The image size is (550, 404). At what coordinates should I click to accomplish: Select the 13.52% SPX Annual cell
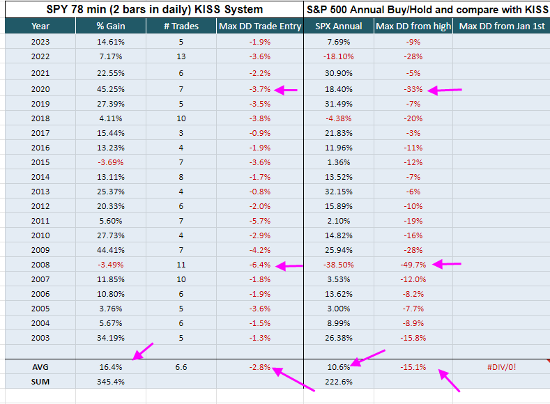tap(339, 177)
